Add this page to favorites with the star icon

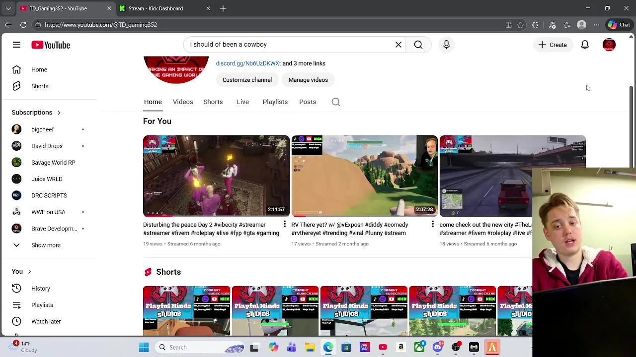(x=520, y=25)
